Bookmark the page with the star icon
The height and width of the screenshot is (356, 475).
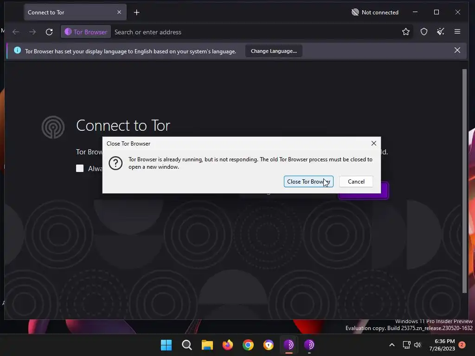[405, 32]
